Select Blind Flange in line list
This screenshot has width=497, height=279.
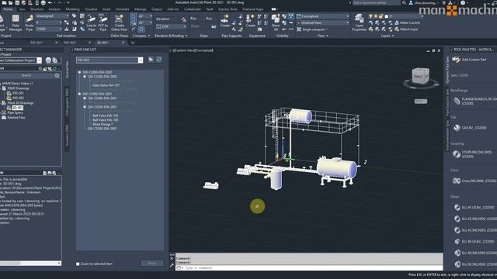[103, 124]
